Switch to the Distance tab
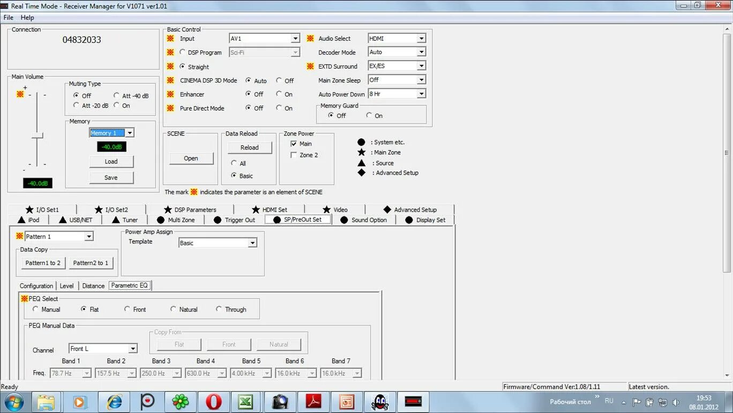Image resolution: width=733 pixels, height=413 pixels. click(93, 286)
